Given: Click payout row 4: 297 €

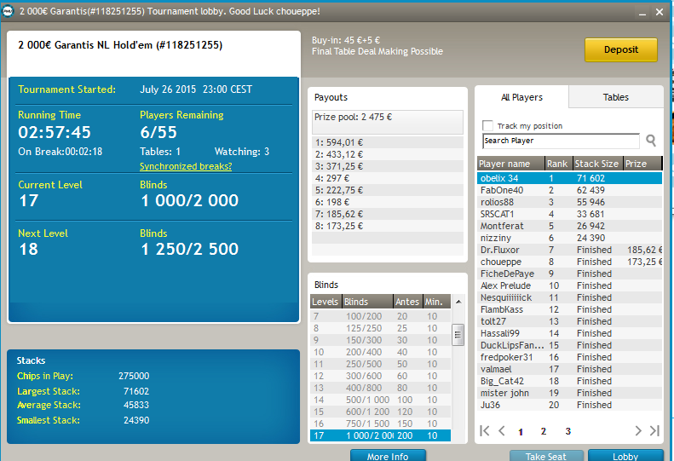Looking at the screenshot, I should pyautogui.click(x=388, y=178).
